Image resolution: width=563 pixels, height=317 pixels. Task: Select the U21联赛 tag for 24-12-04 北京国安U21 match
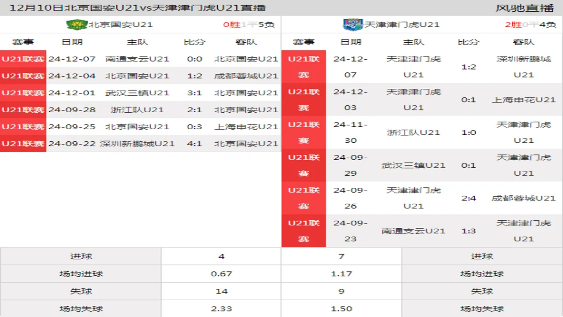pos(23,76)
